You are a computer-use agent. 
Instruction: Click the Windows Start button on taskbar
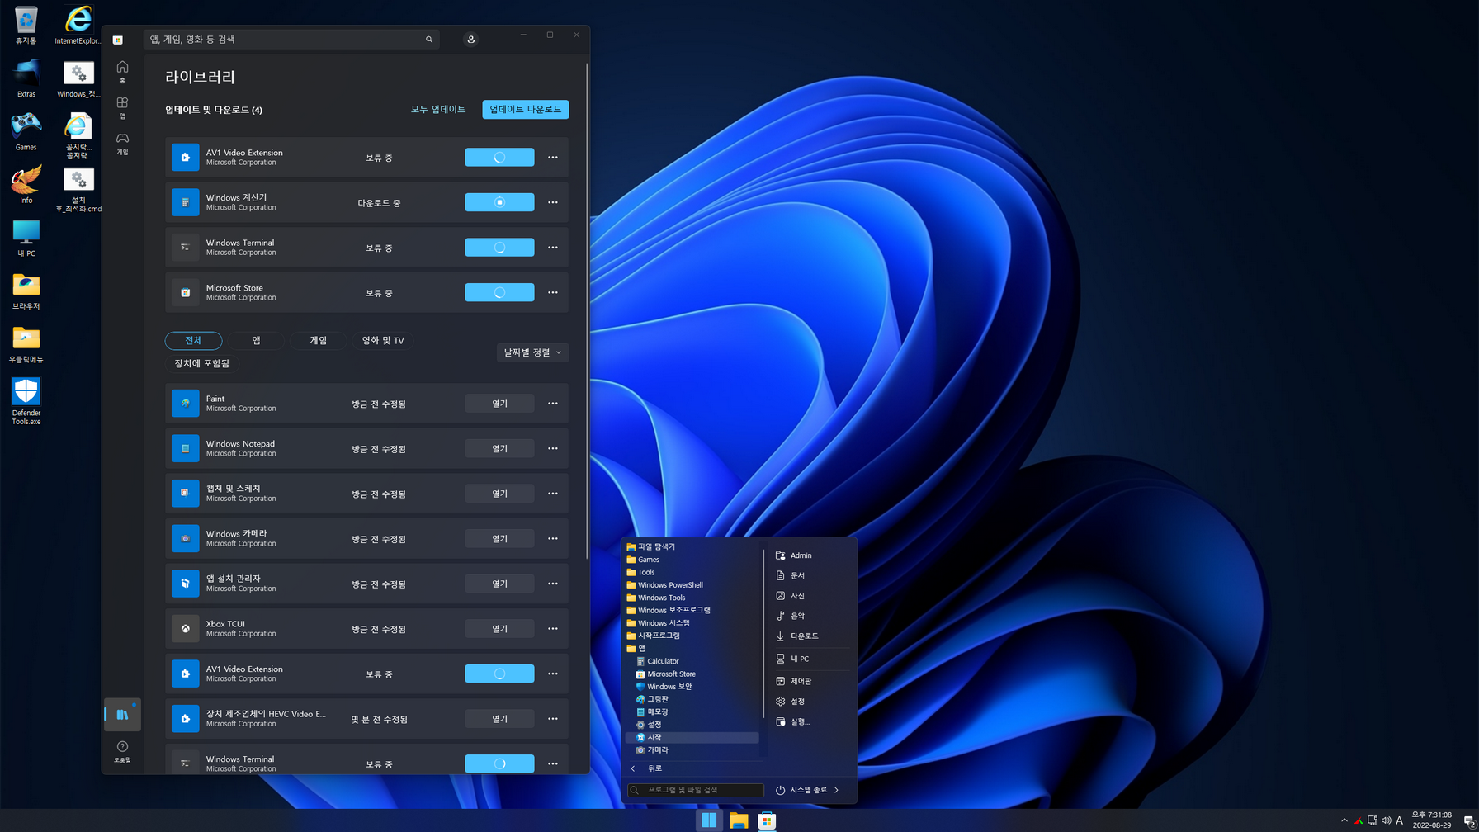click(x=709, y=820)
